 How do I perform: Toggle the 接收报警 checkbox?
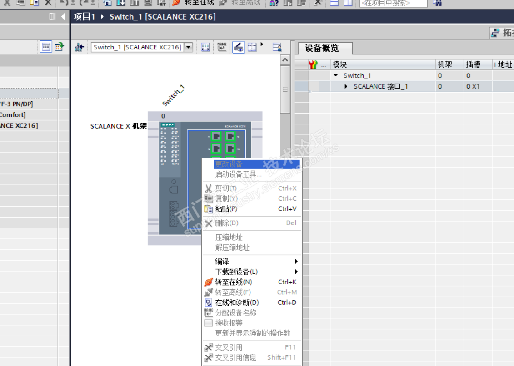tap(209, 323)
